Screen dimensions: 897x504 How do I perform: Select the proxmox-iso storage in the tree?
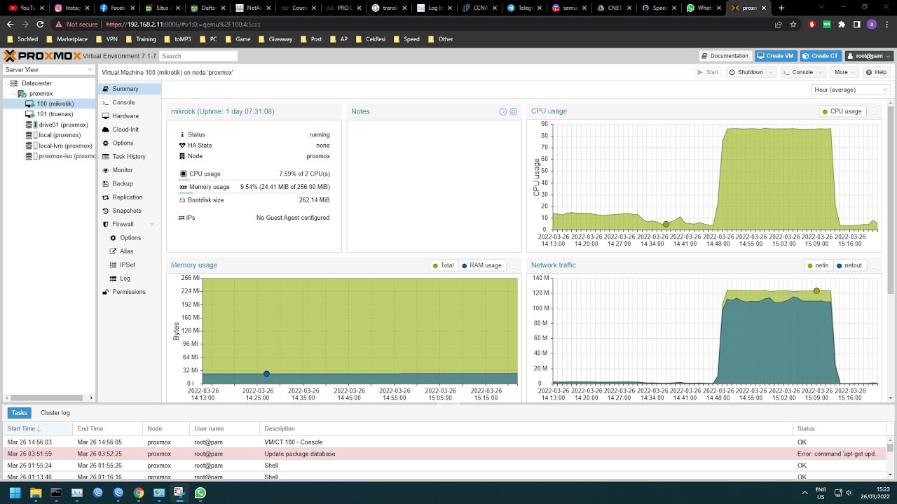[49, 156]
